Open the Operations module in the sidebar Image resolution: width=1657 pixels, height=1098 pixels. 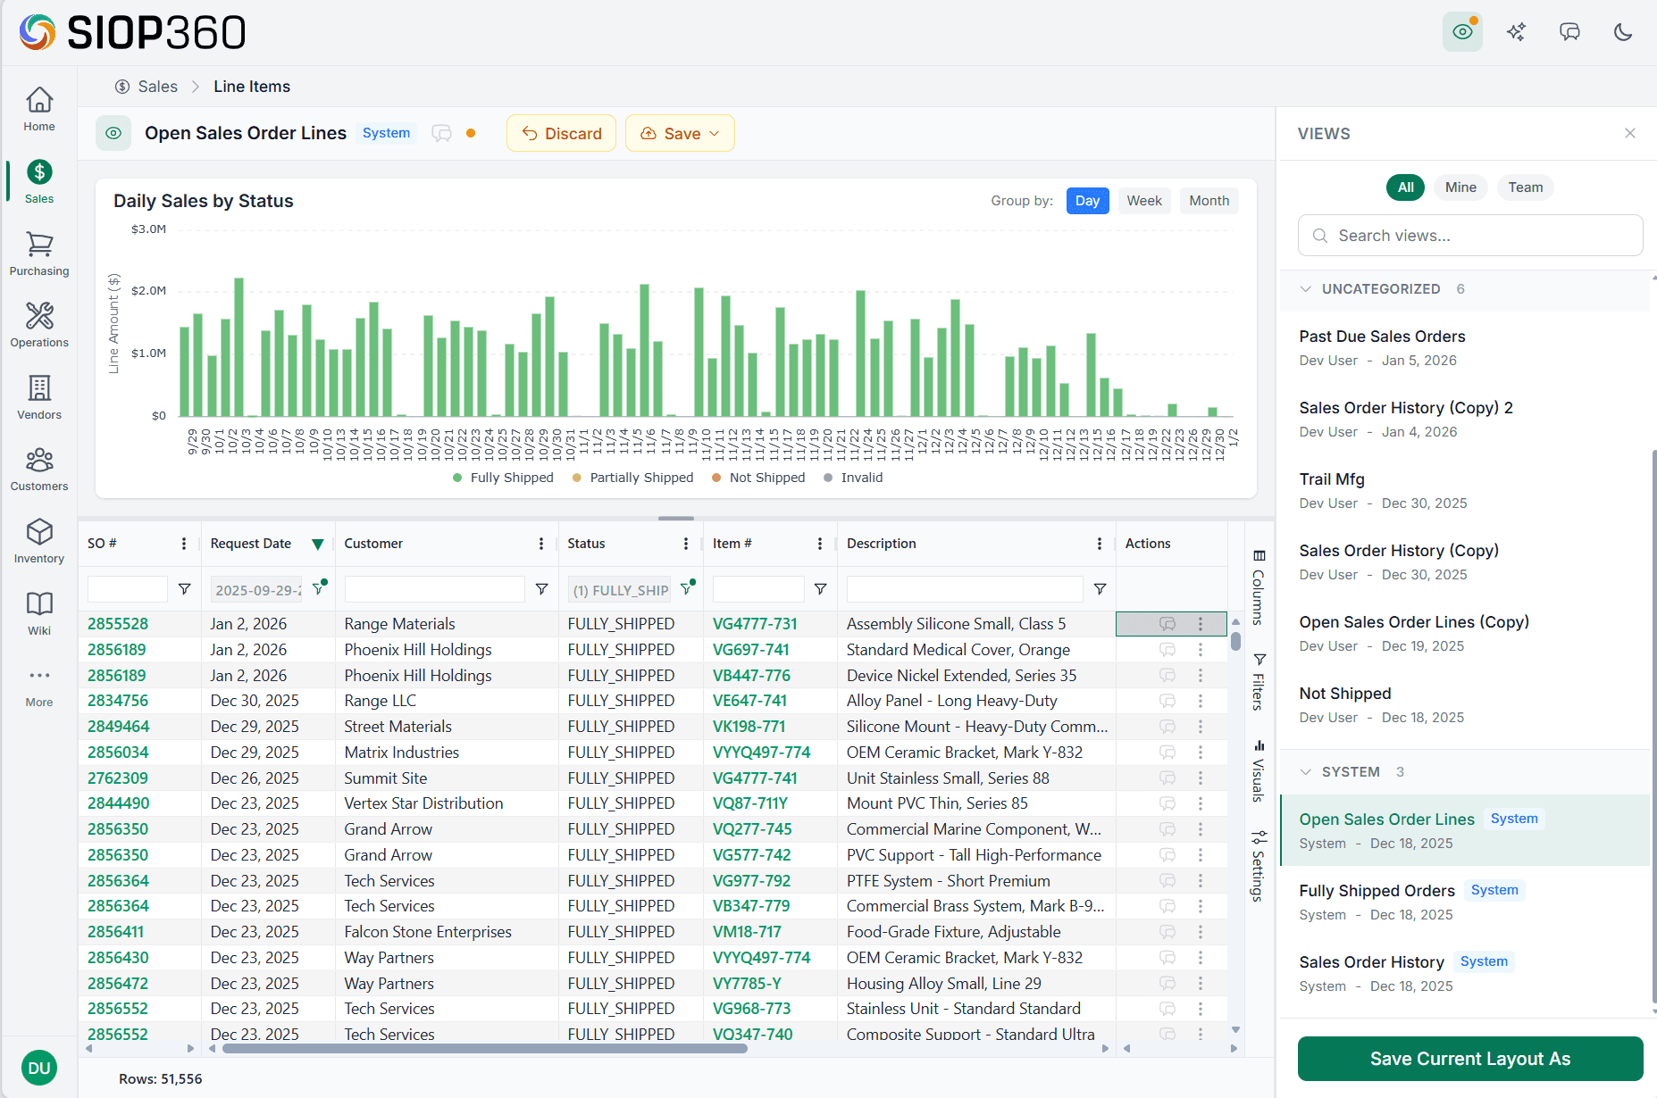[x=38, y=324]
